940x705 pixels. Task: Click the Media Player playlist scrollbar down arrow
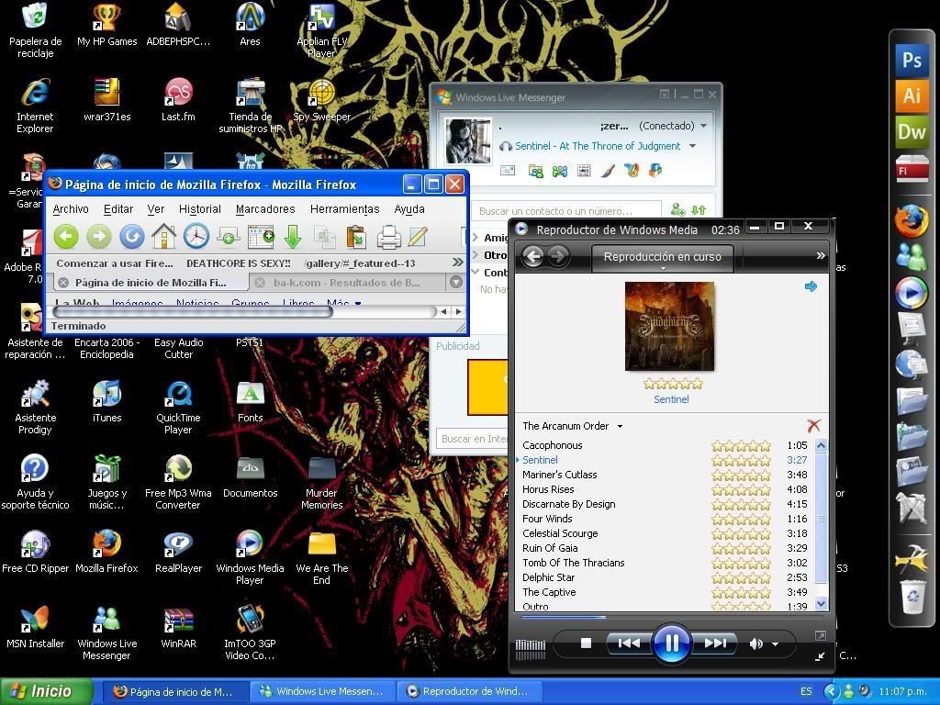coord(822,604)
